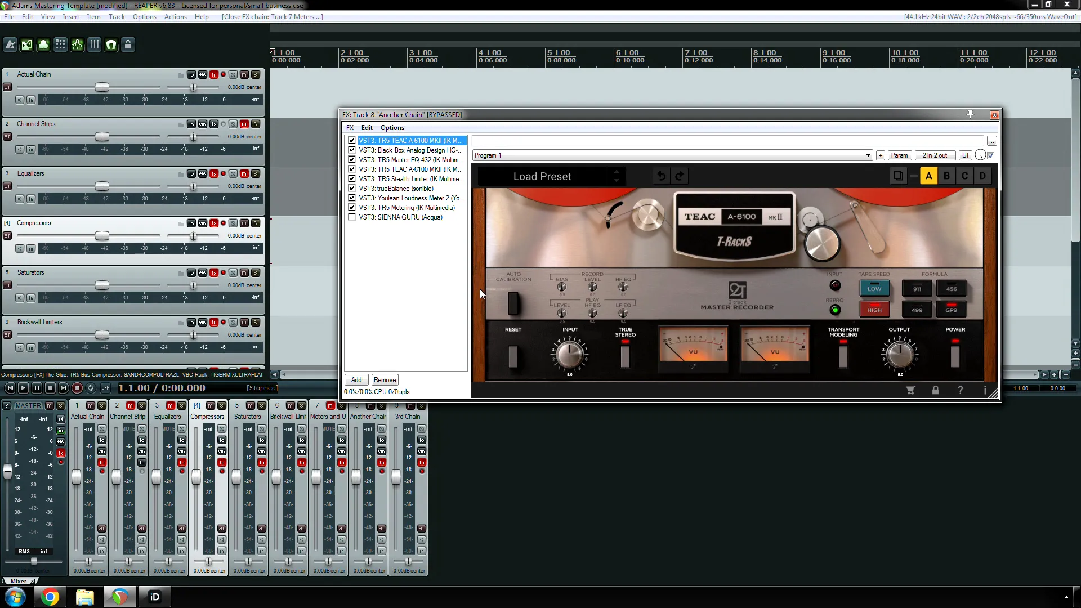Click the UI button in FX window
The height and width of the screenshot is (608, 1081).
(x=965, y=155)
